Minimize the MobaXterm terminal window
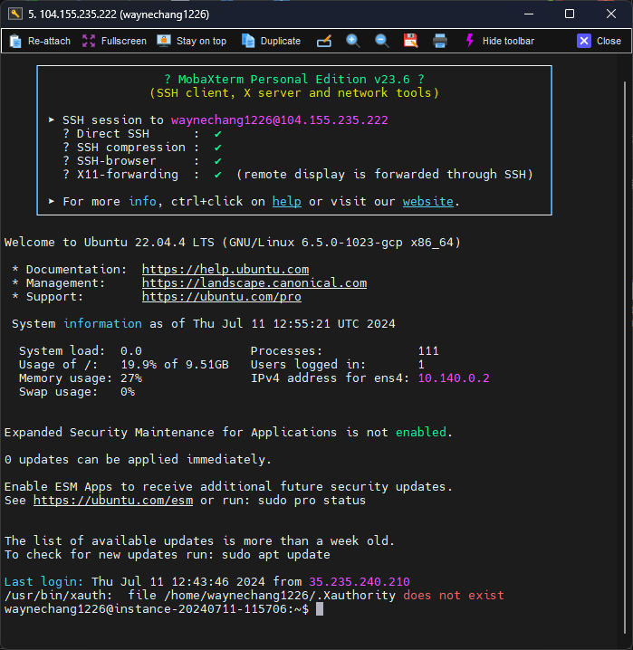 point(529,14)
